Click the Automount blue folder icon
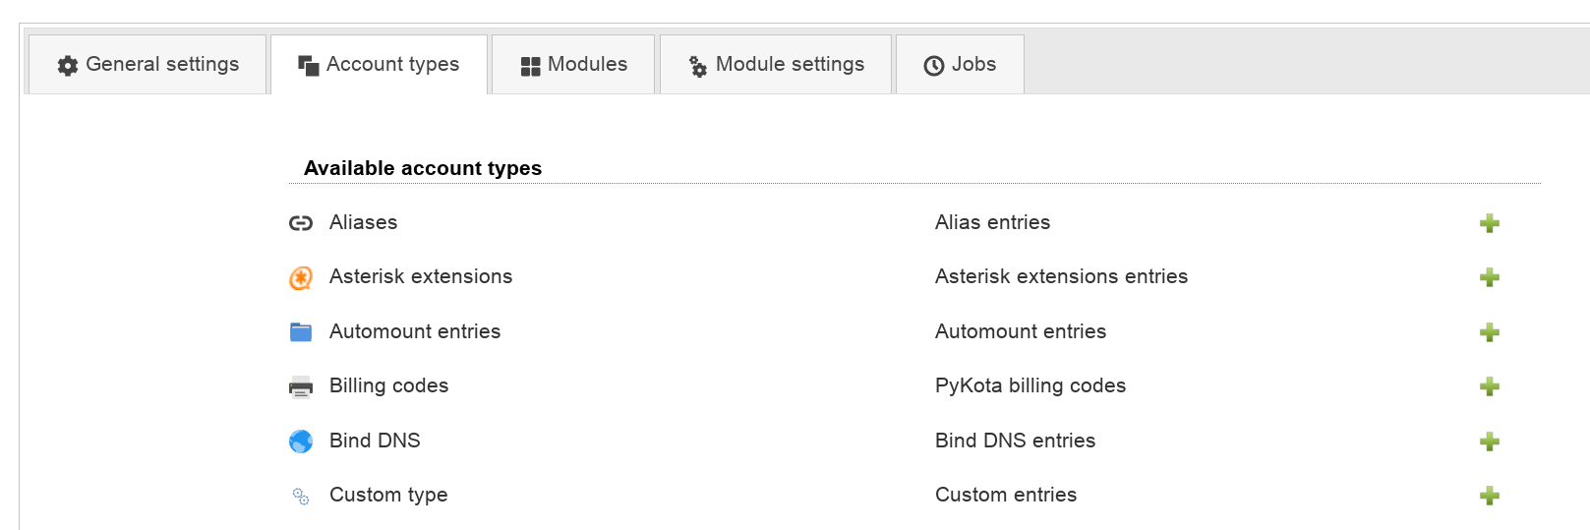The width and height of the screenshot is (1590, 530). click(x=301, y=332)
